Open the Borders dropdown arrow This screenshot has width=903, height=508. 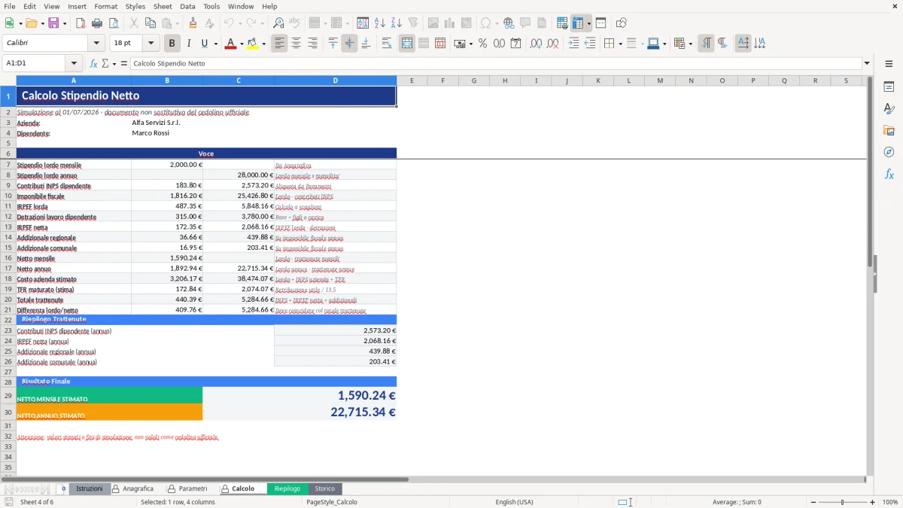(x=620, y=44)
